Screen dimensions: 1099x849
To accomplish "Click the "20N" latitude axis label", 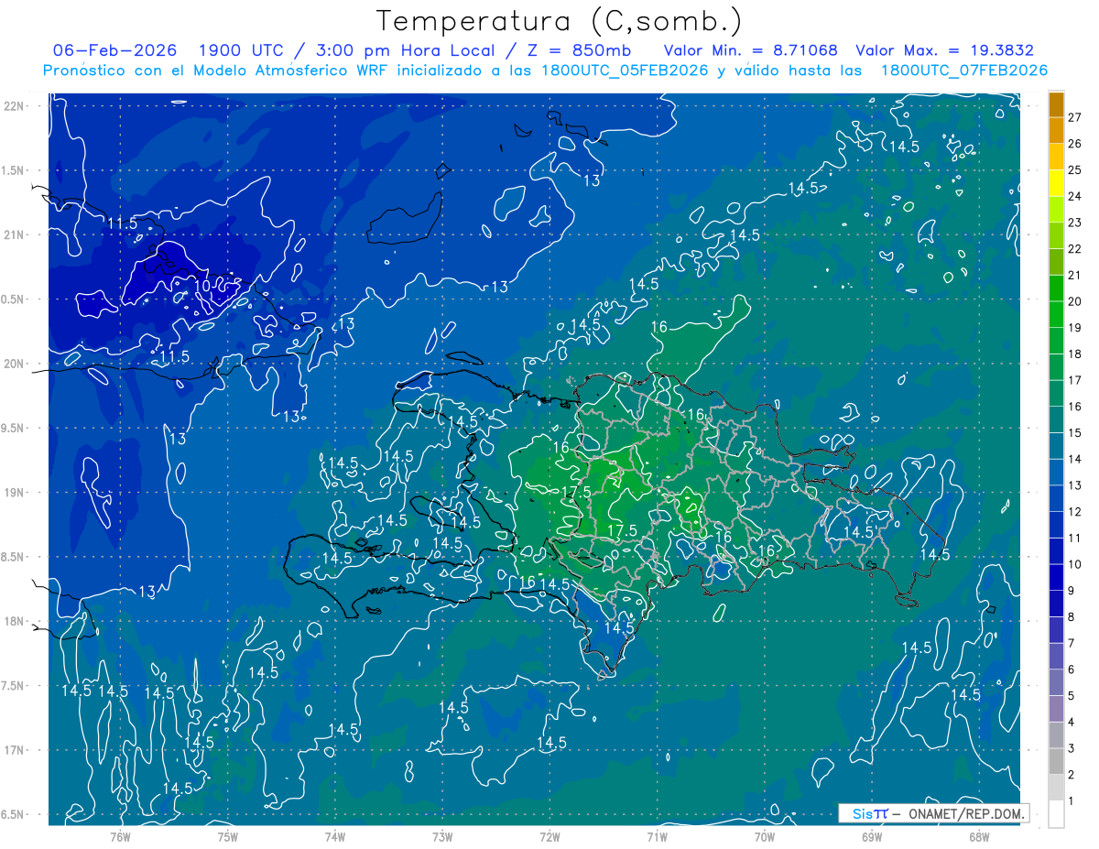I will 14,364.
